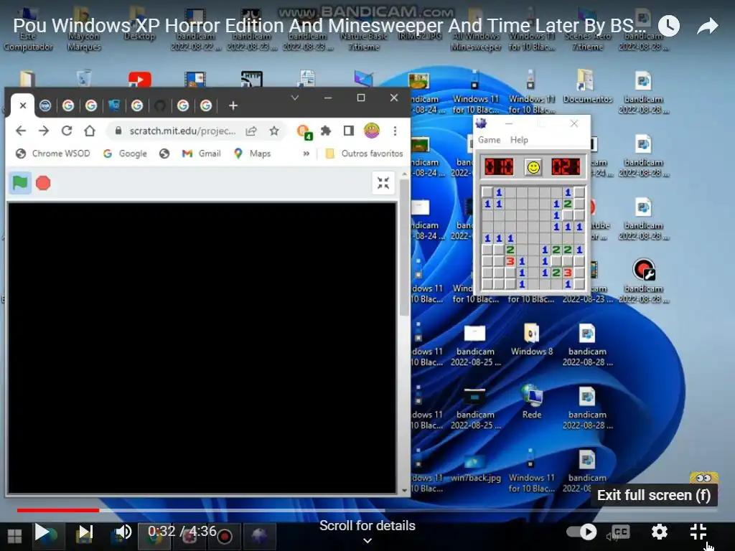Viewport: 735px width, 551px height.
Task: Open Rede network desktop icon
Action: point(532,402)
